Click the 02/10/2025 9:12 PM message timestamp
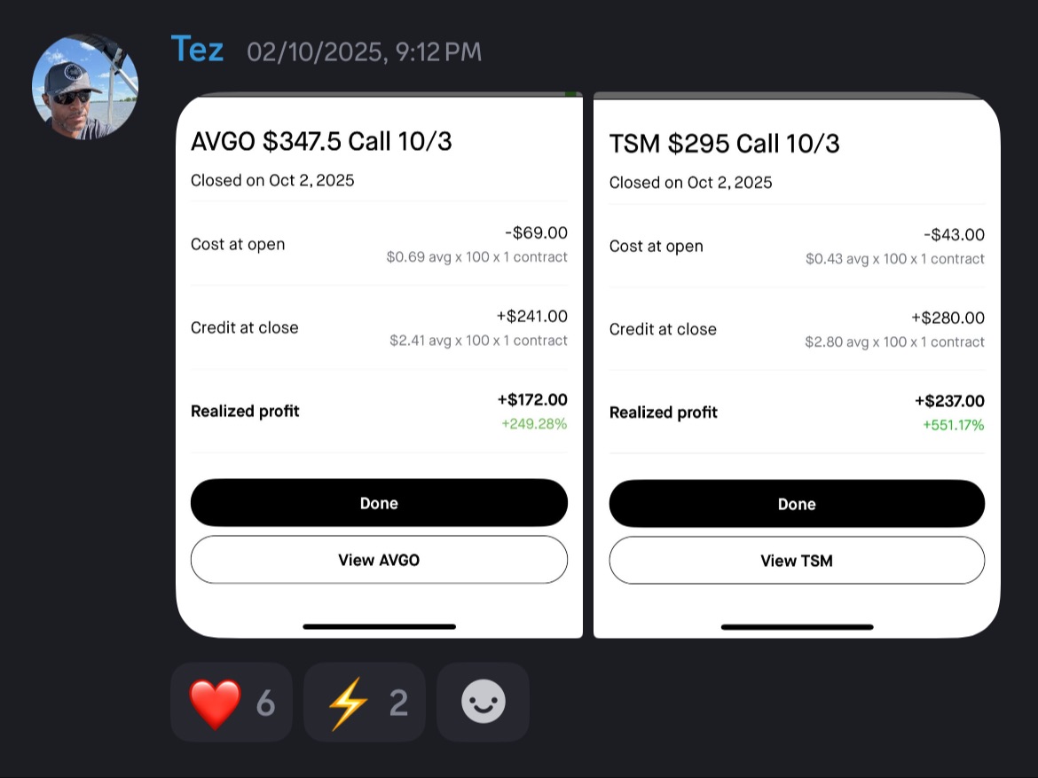 [364, 52]
